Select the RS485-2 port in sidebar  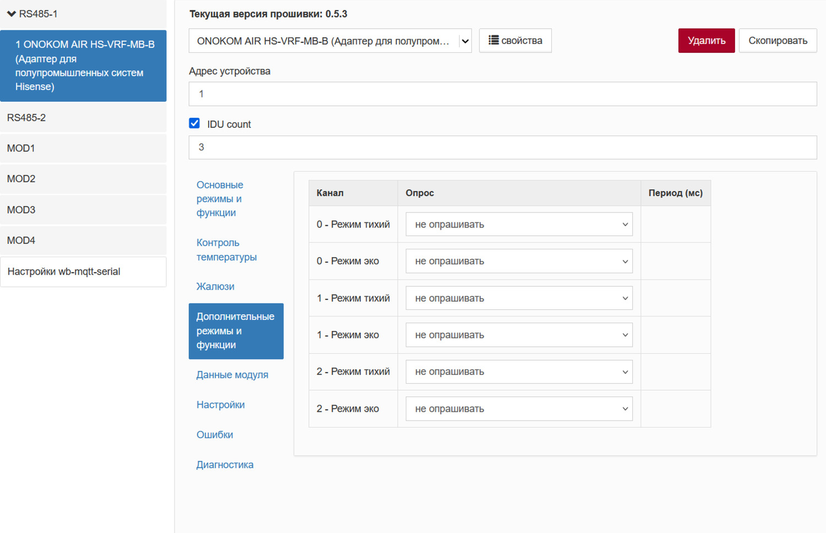83,118
